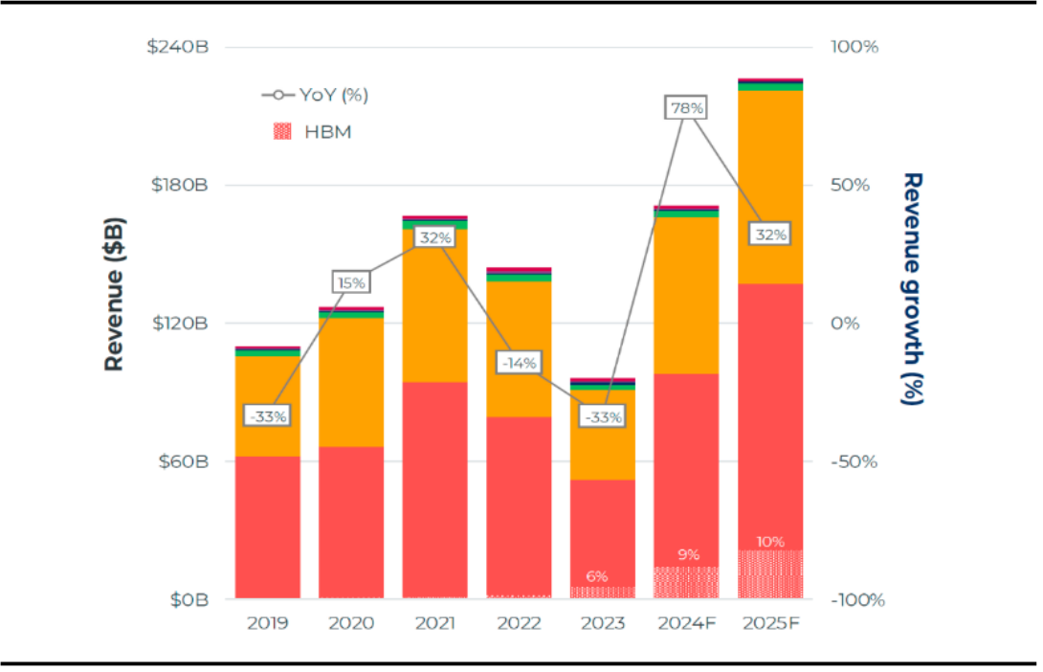
Task: Select the red segment of 2019 bar
Action: (x=267, y=527)
